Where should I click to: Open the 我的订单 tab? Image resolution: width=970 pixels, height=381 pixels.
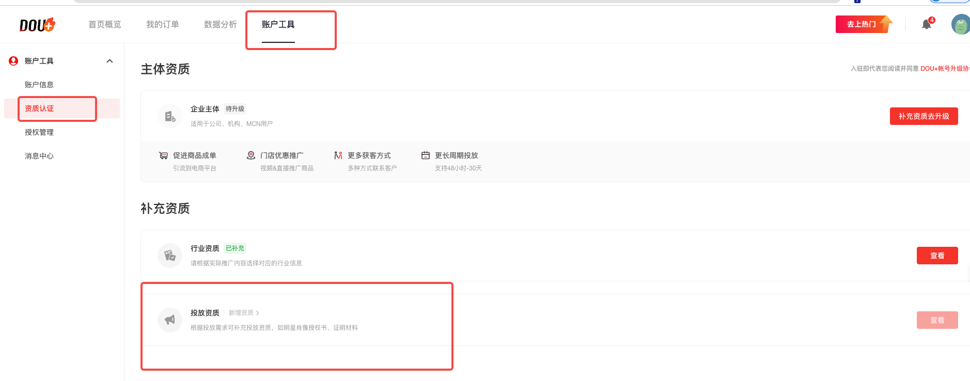(x=163, y=24)
